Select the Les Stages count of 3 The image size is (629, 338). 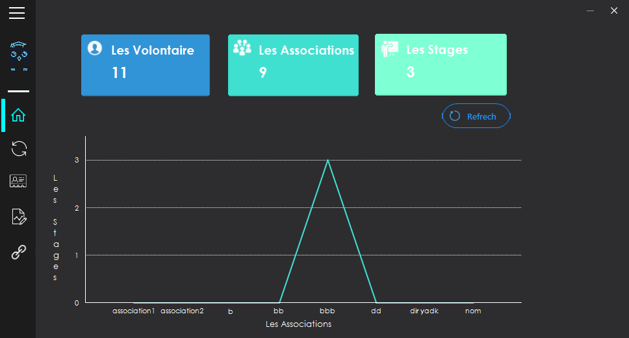click(x=410, y=72)
